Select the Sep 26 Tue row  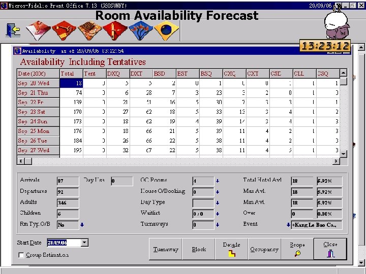(38, 141)
